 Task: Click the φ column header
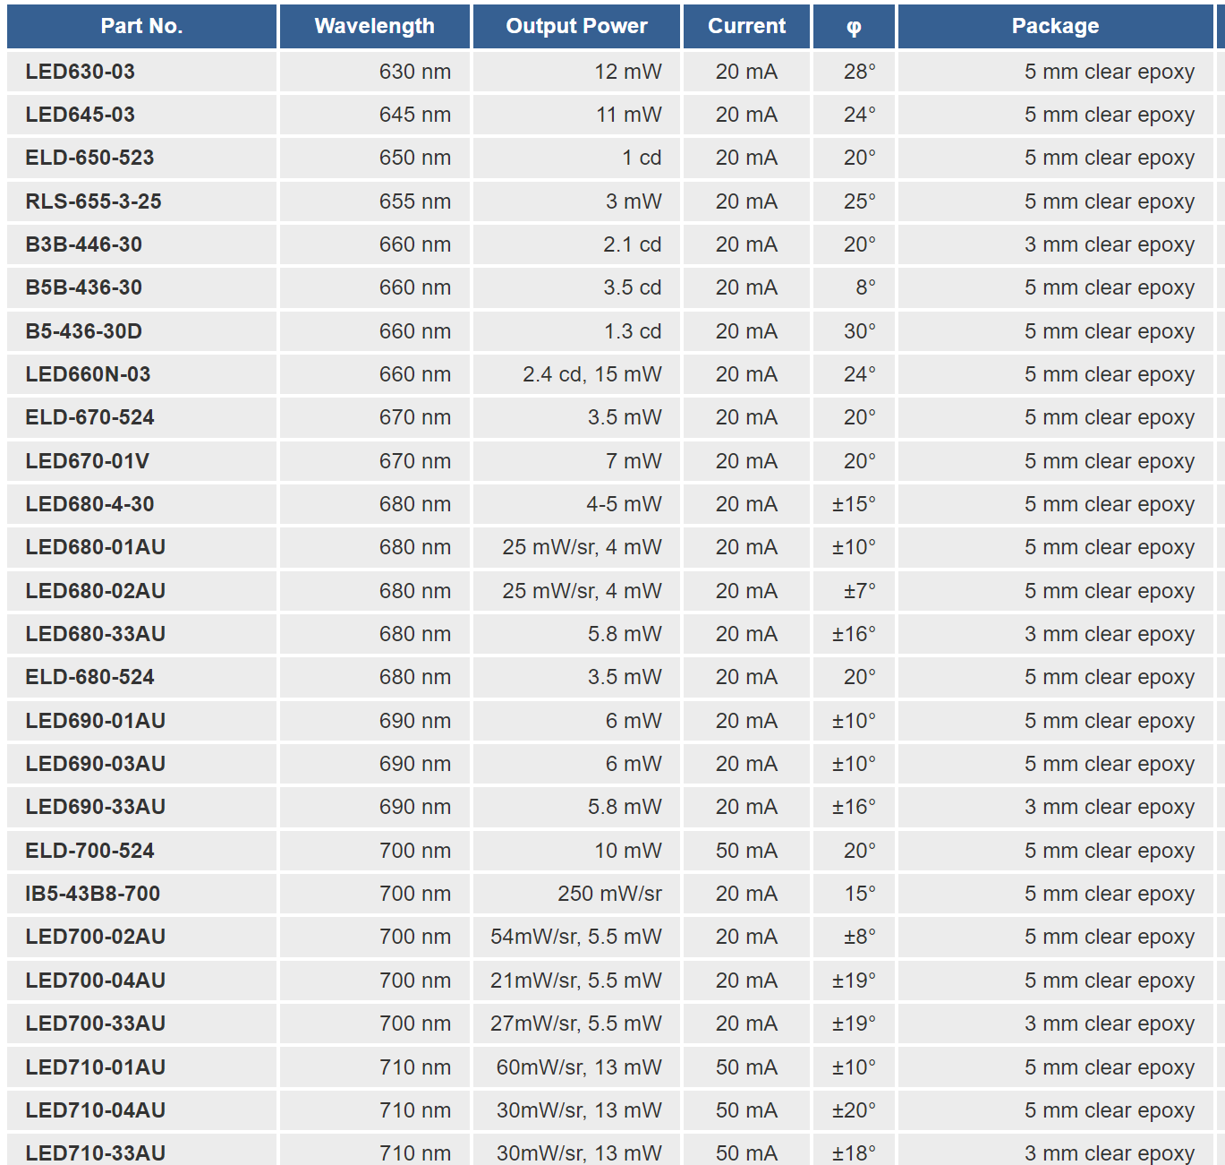(x=854, y=26)
